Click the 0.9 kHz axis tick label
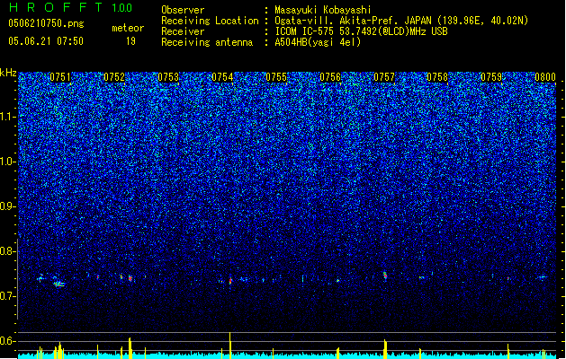The width and height of the screenshot is (566, 359). 8,206
